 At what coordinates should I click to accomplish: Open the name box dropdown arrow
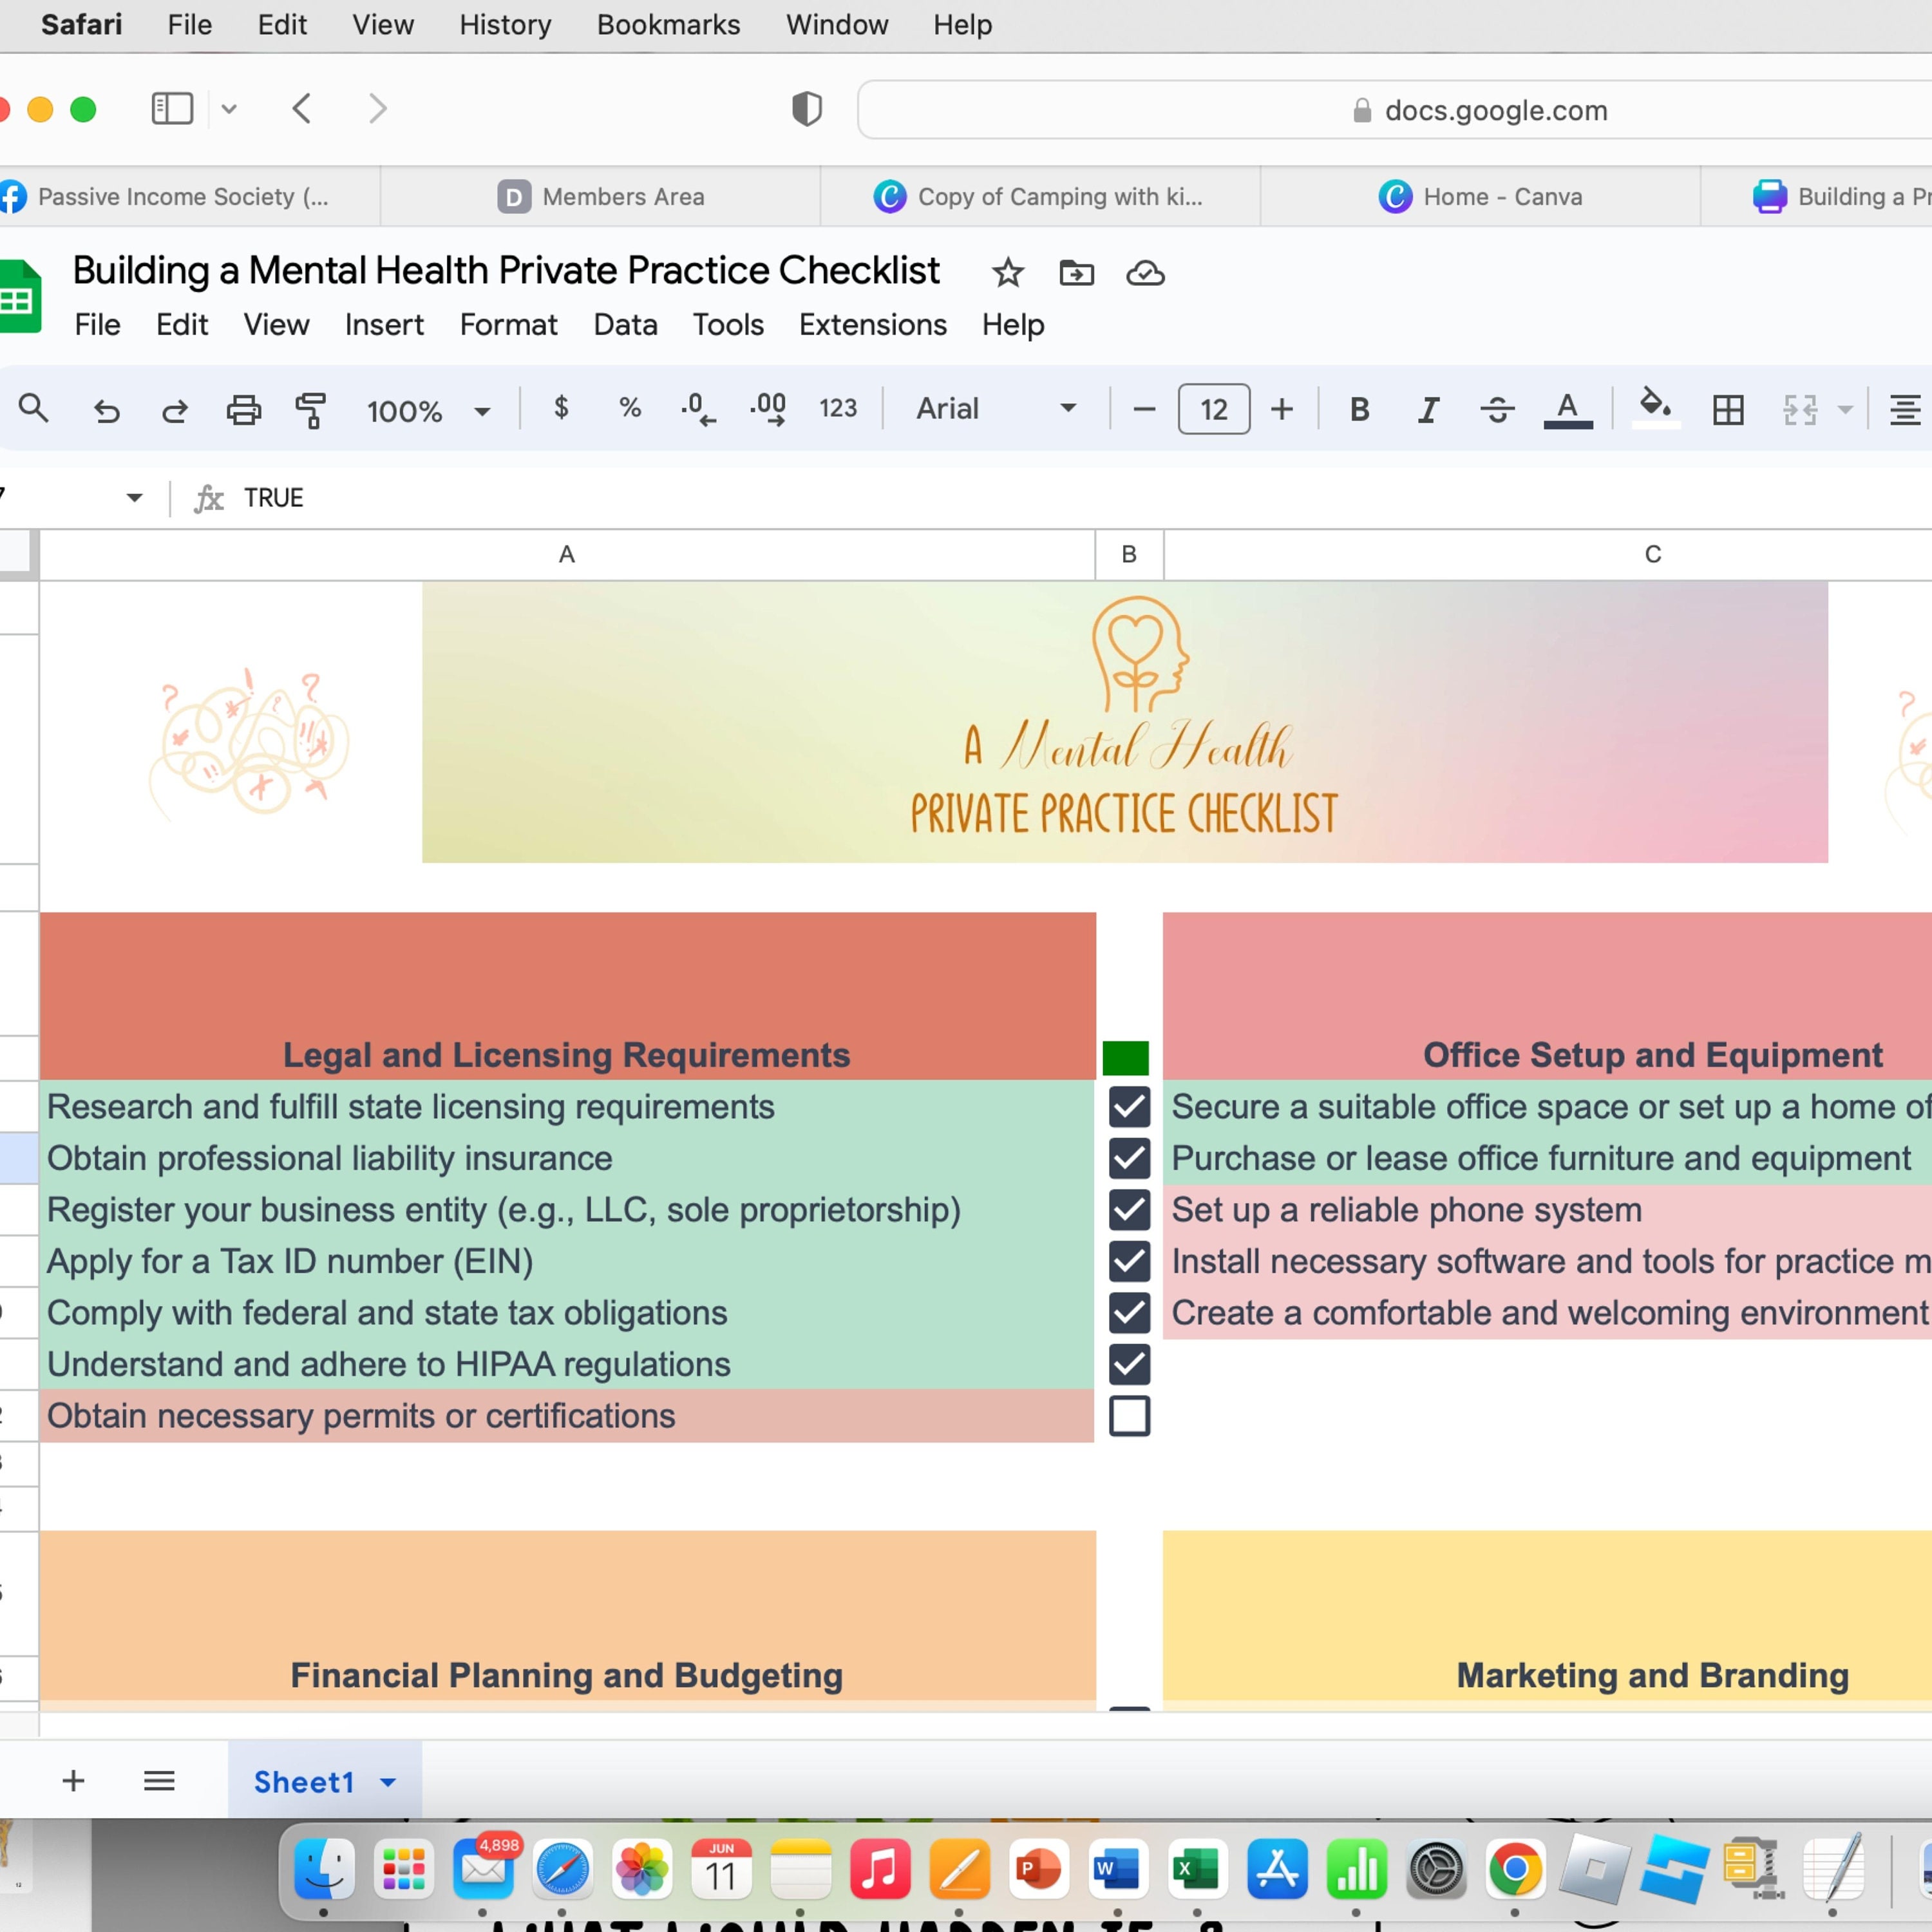(x=134, y=498)
